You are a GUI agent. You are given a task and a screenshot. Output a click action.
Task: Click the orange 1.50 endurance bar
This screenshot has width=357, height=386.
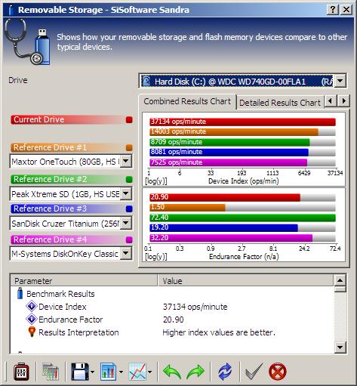(187, 207)
